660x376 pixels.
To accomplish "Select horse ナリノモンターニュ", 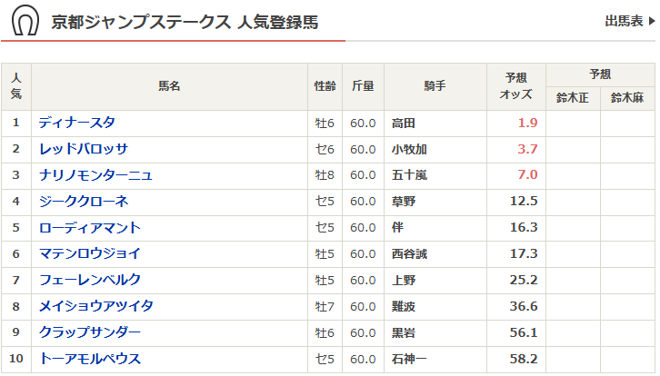I will [95, 175].
